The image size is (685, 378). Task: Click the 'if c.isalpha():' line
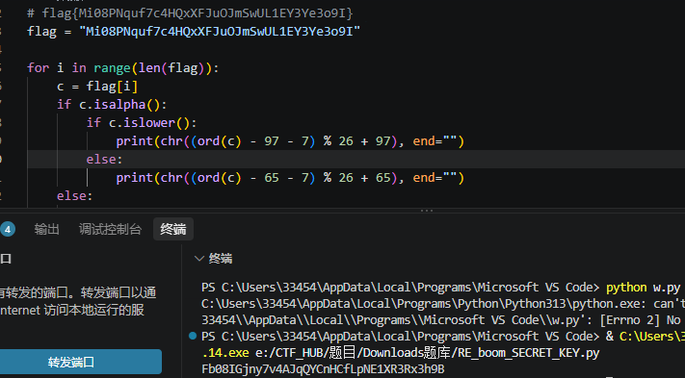112,105
